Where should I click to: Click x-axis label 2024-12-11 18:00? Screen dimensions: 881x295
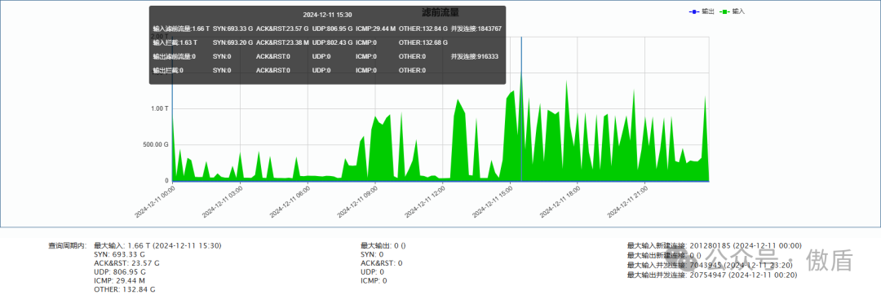(560, 202)
